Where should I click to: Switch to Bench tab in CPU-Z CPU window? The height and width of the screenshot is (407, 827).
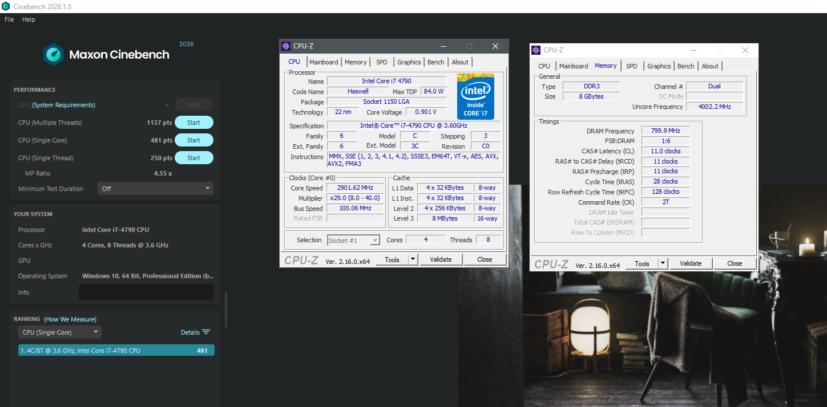coord(436,62)
